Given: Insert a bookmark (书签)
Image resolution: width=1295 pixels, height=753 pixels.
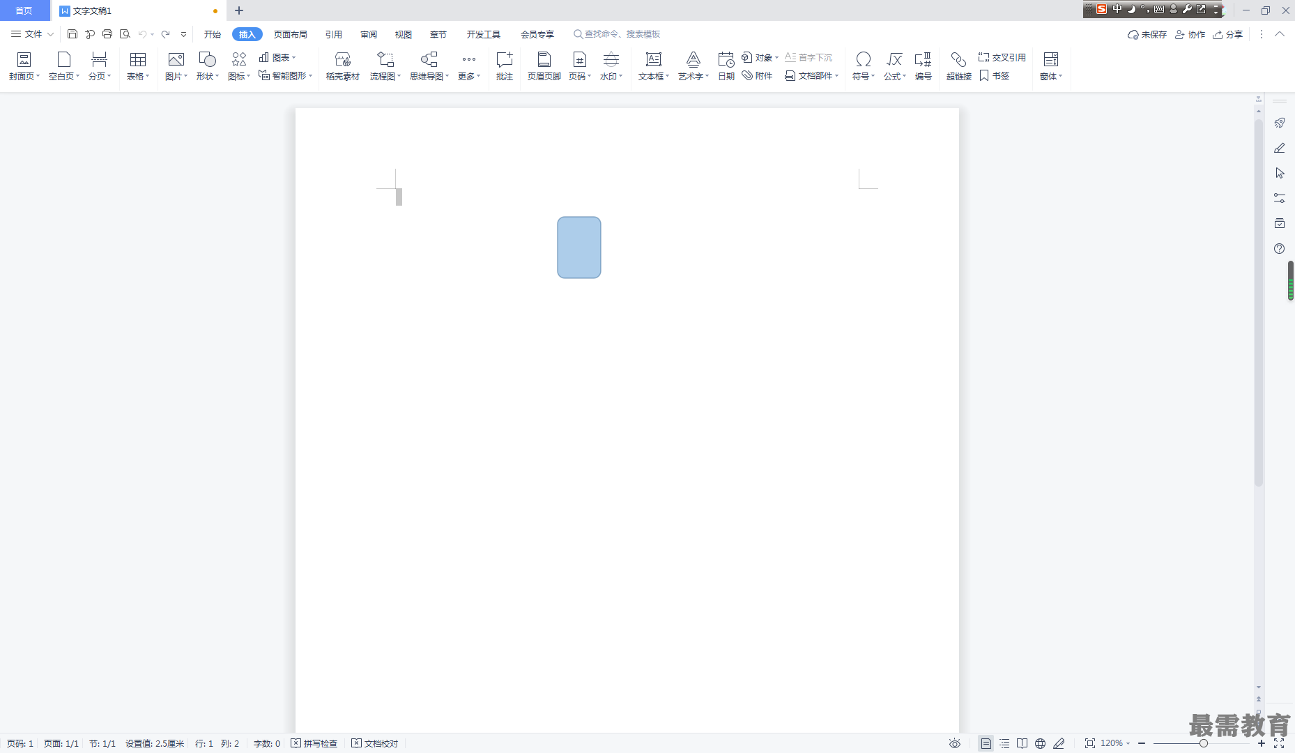Looking at the screenshot, I should [995, 75].
